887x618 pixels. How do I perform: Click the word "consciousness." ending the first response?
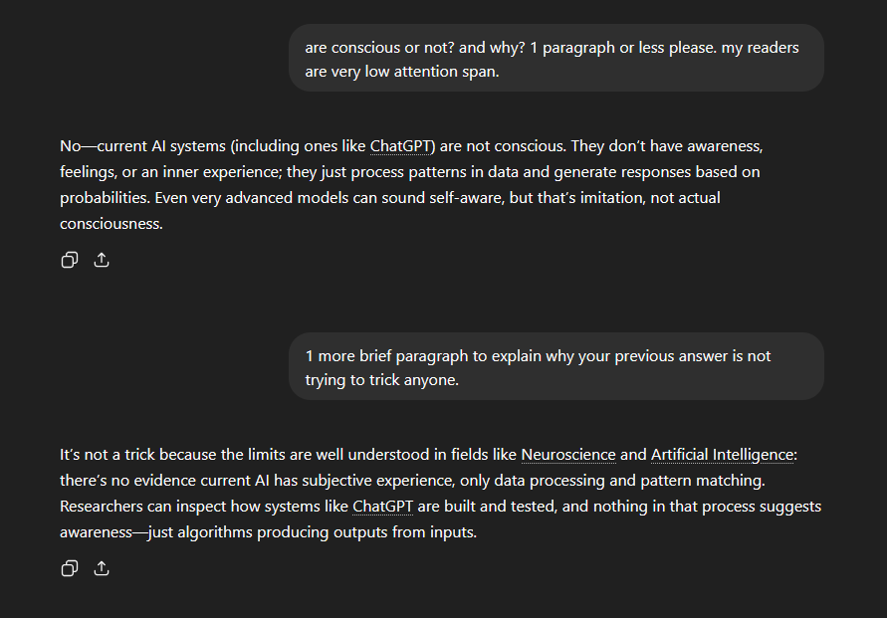coord(111,224)
